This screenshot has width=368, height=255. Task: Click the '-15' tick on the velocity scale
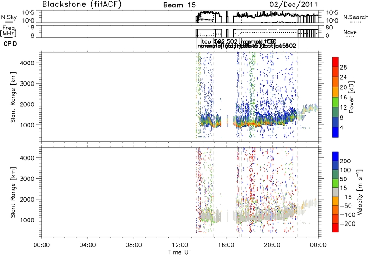tap(346, 197)
